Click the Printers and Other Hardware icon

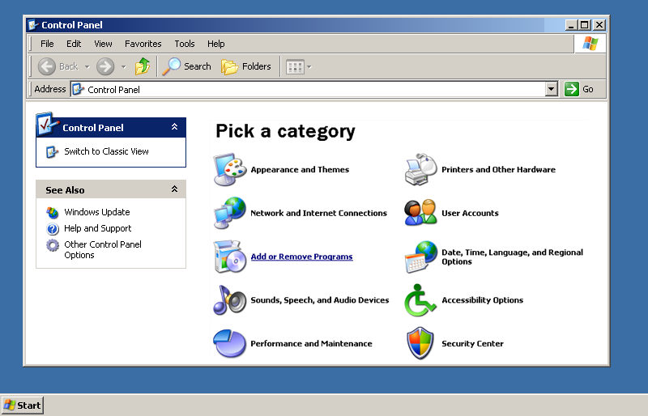click(420, 169)
